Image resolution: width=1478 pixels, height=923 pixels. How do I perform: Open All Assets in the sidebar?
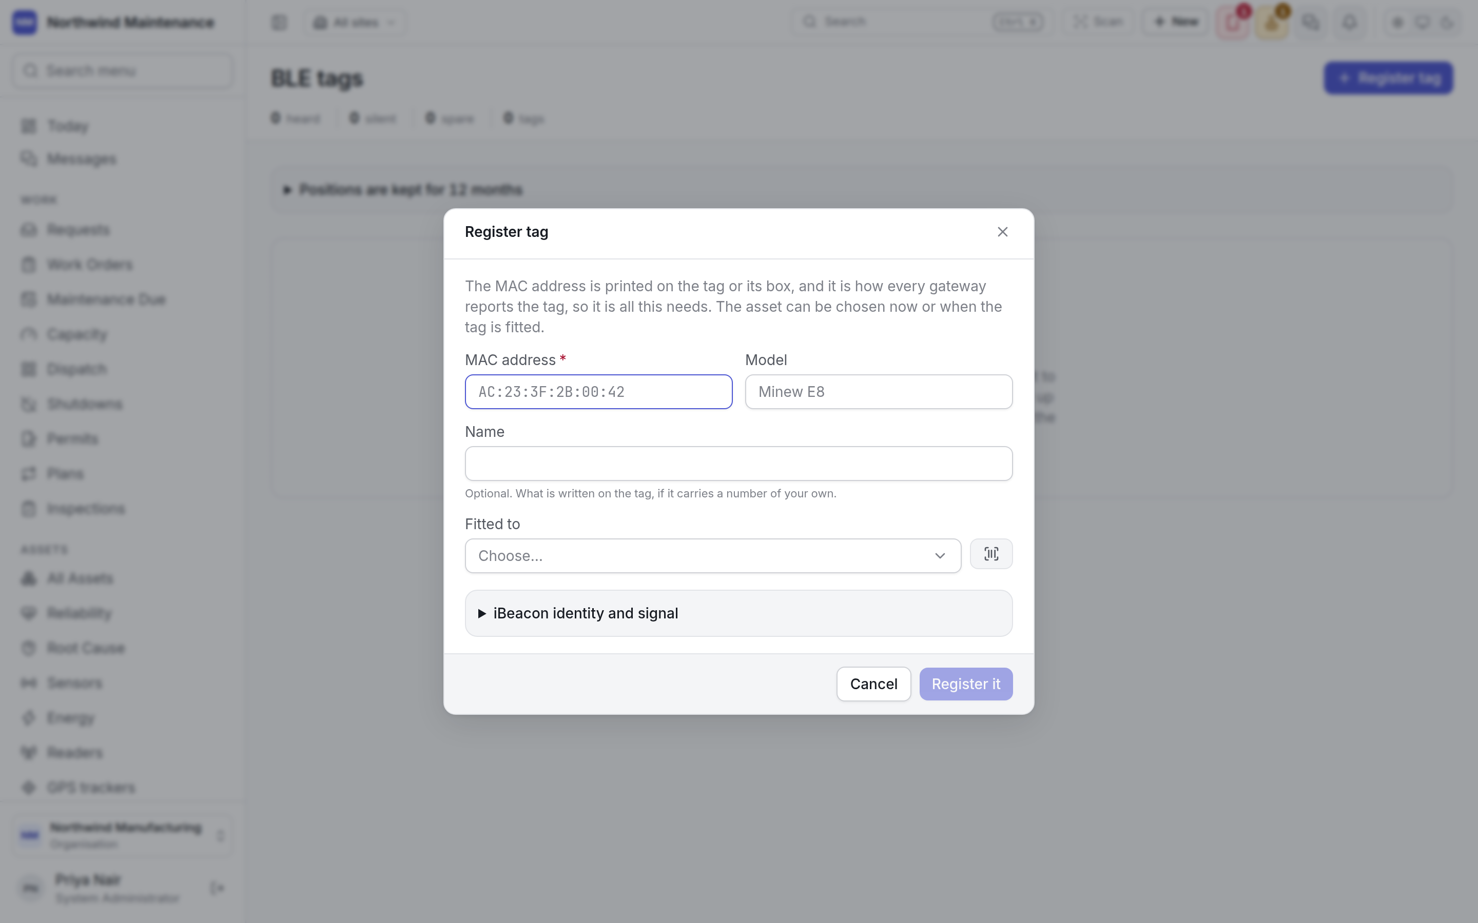(x=122, y=579)
